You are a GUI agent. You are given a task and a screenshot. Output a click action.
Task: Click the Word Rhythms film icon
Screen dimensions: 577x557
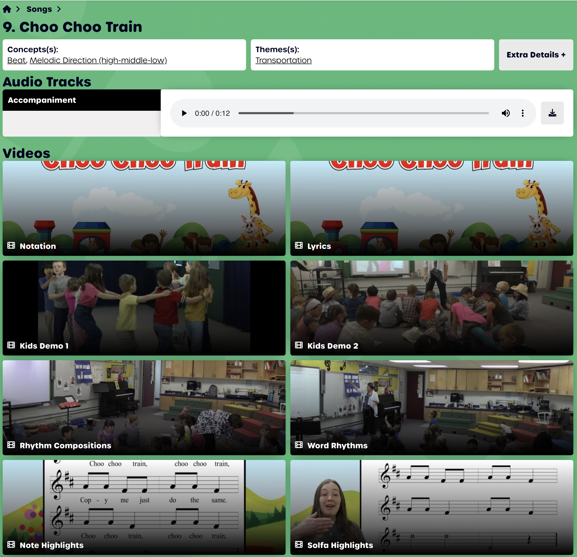pyautogui.click(x=299, y=445)
